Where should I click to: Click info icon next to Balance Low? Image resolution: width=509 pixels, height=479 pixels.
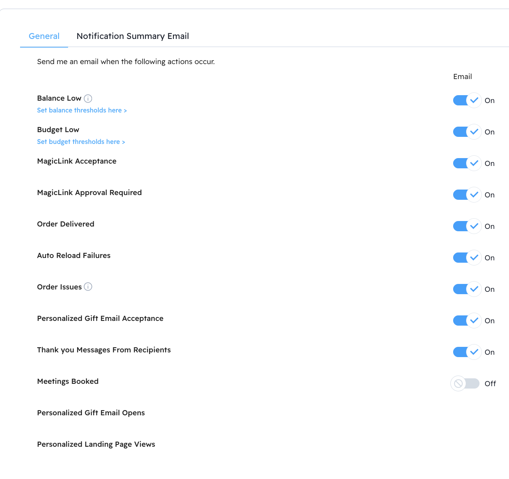coord(88,98)
